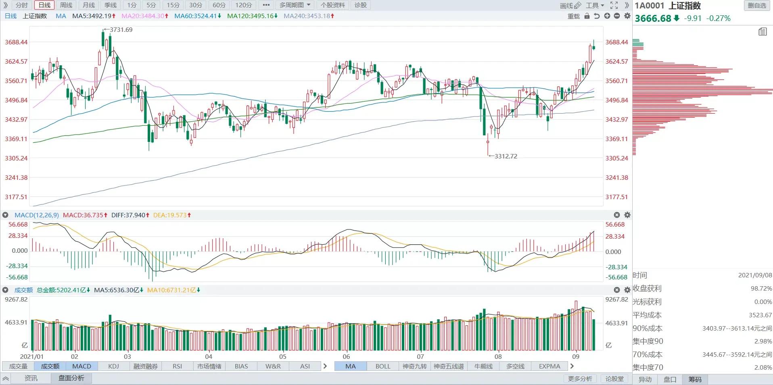The image size is (773, 385).
Task: Select the 神奇九转 indicator tab
Action: 414,366
